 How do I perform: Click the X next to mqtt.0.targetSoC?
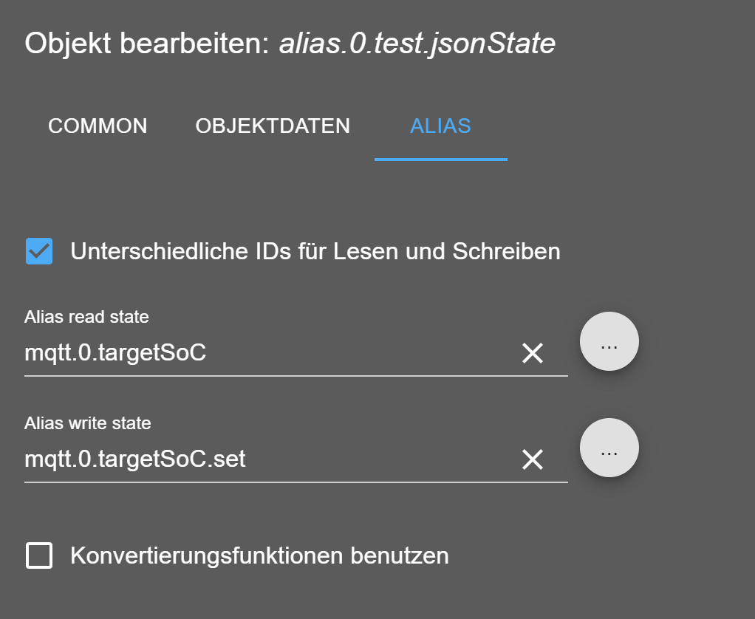click(532, 354)
